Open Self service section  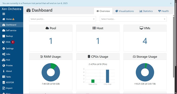coord(12,31)
